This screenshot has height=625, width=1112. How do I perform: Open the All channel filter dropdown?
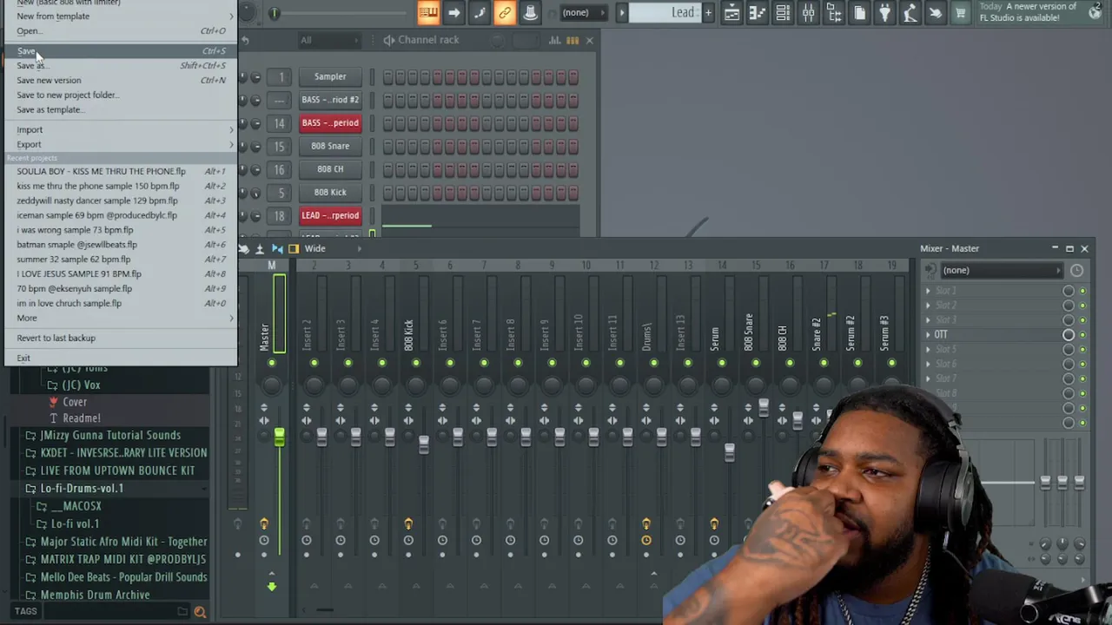(330, 40)
